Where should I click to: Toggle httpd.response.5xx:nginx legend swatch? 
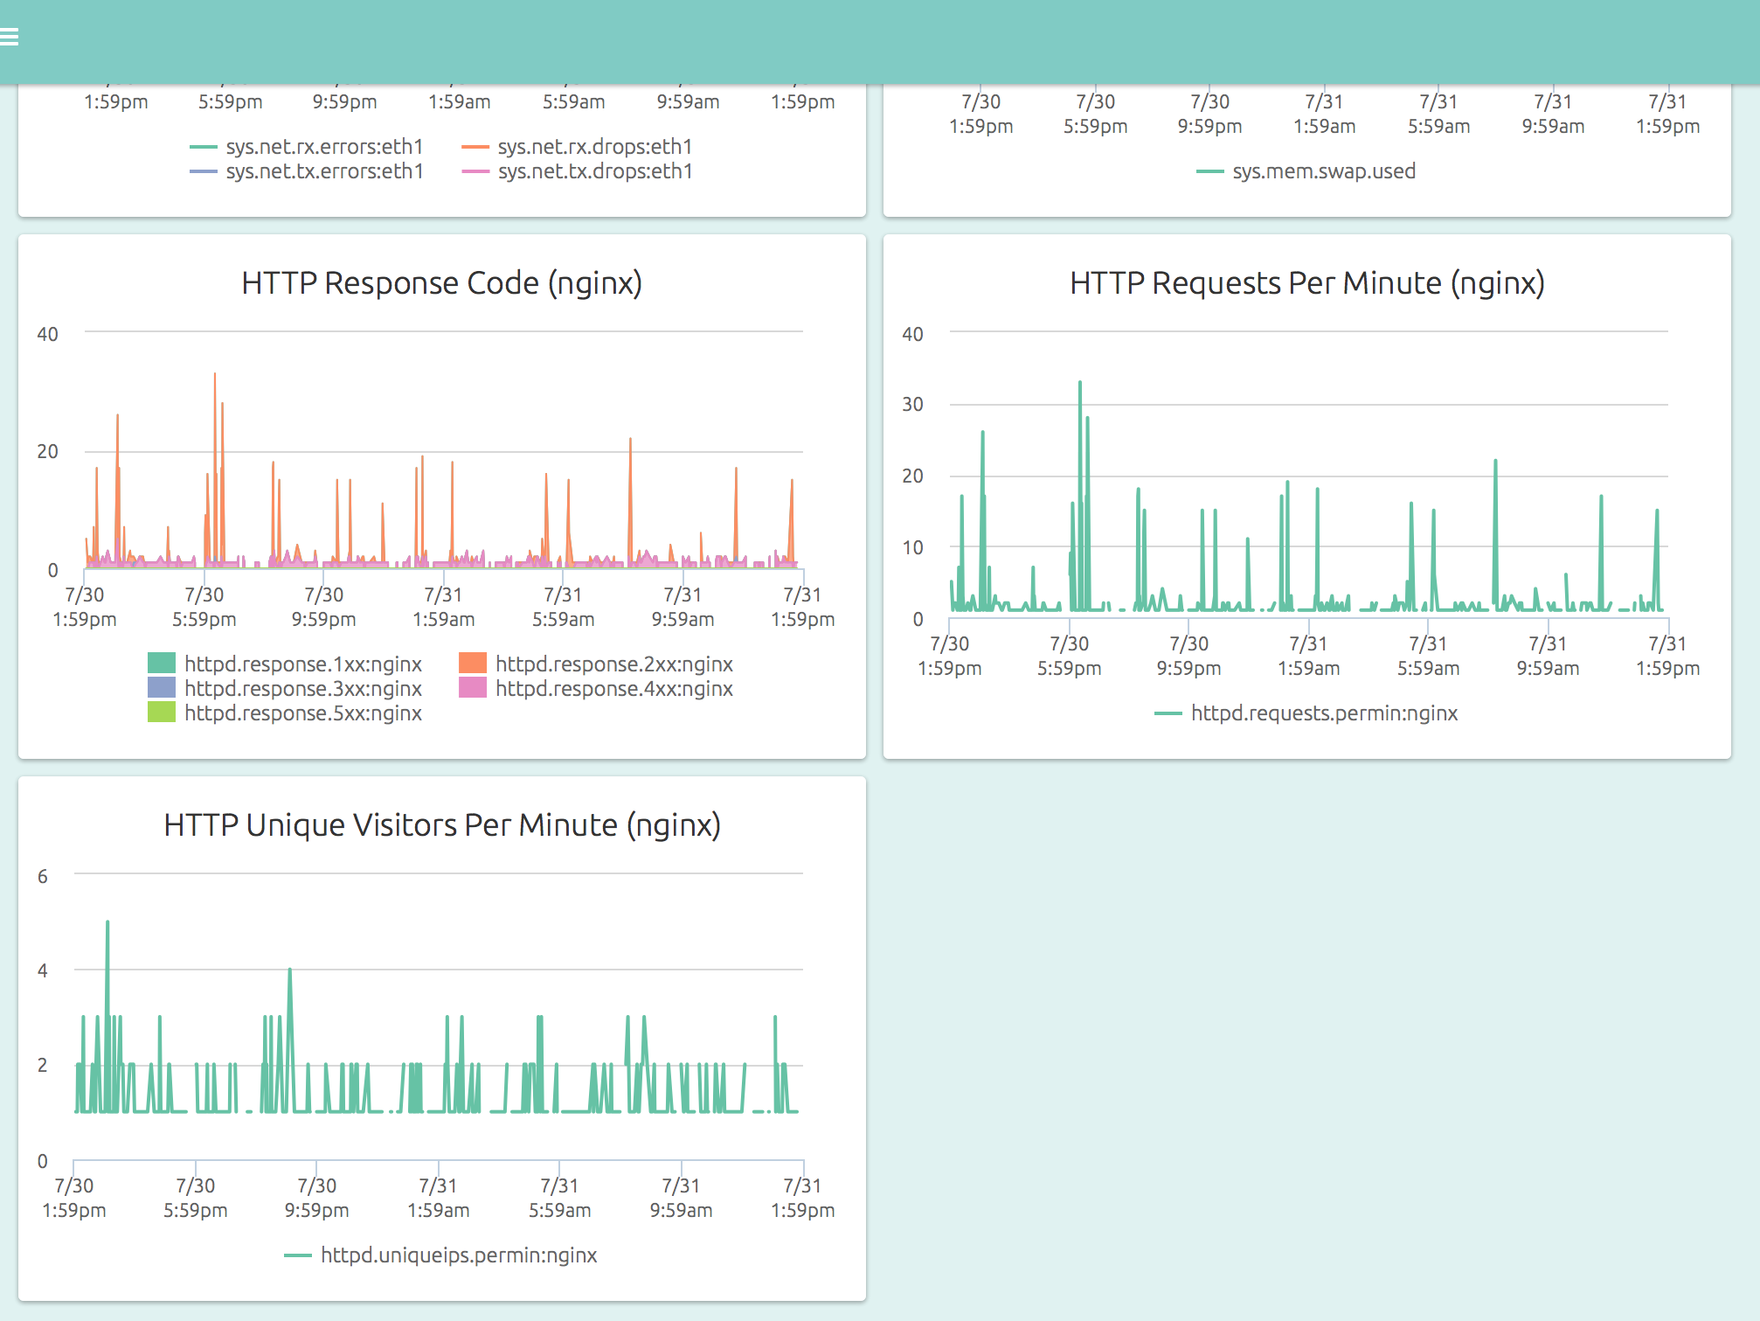[162, 713]
